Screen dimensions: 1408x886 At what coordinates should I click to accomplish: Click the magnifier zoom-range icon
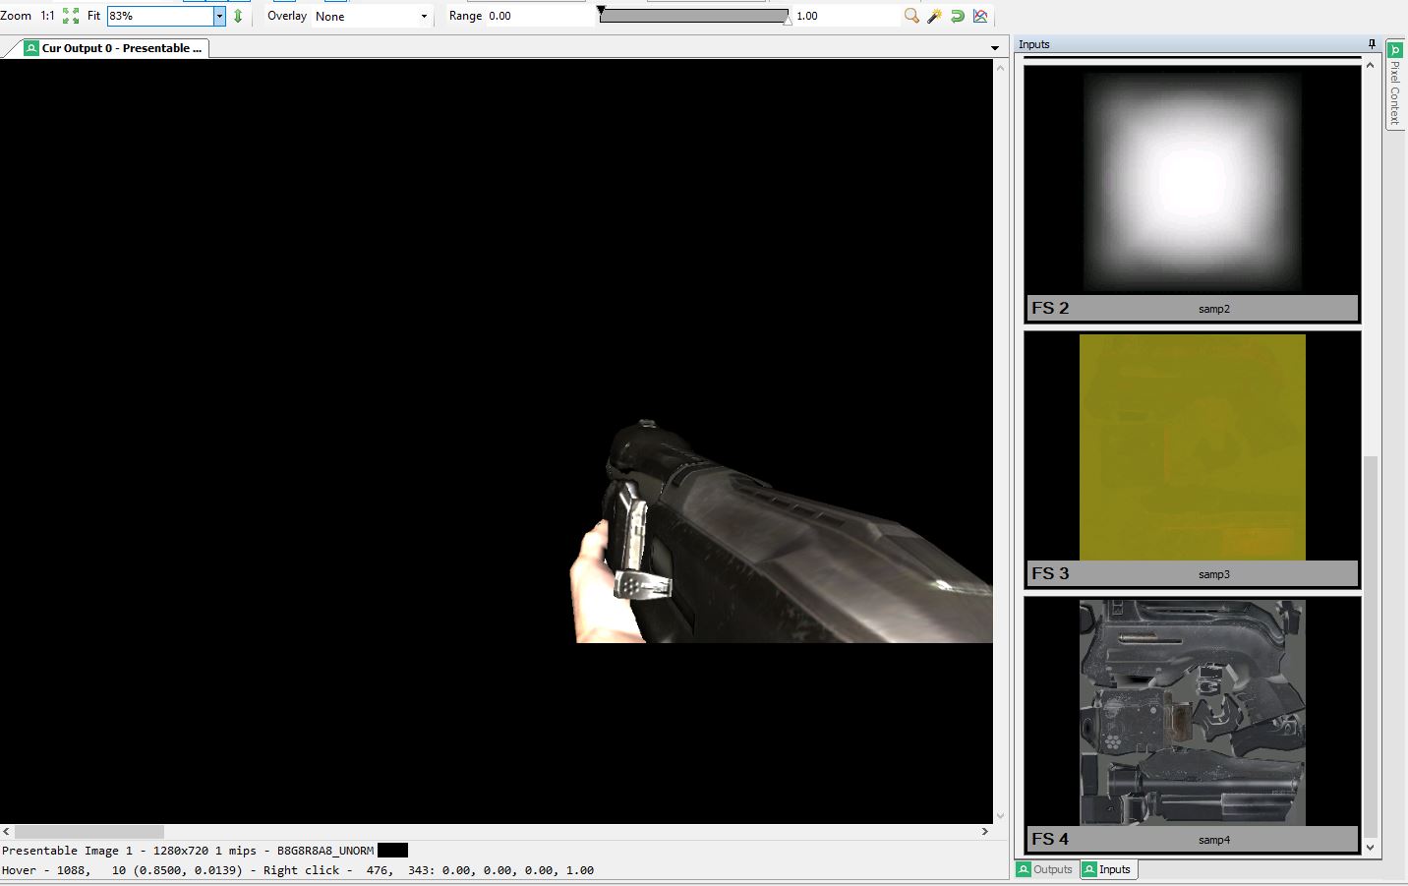[911, 16]
